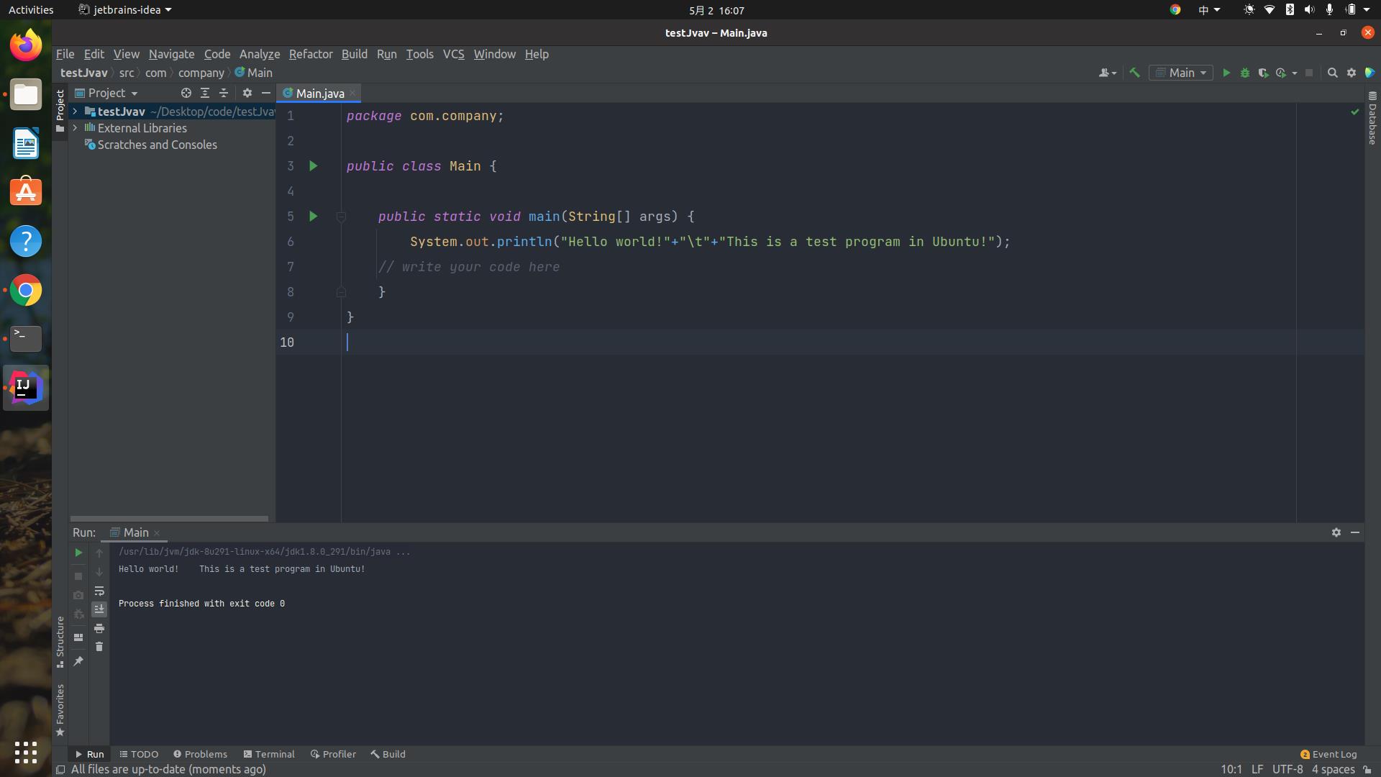
Task: Open the jetbrains-idea app menu dropdown
Action: coord(125,10)
